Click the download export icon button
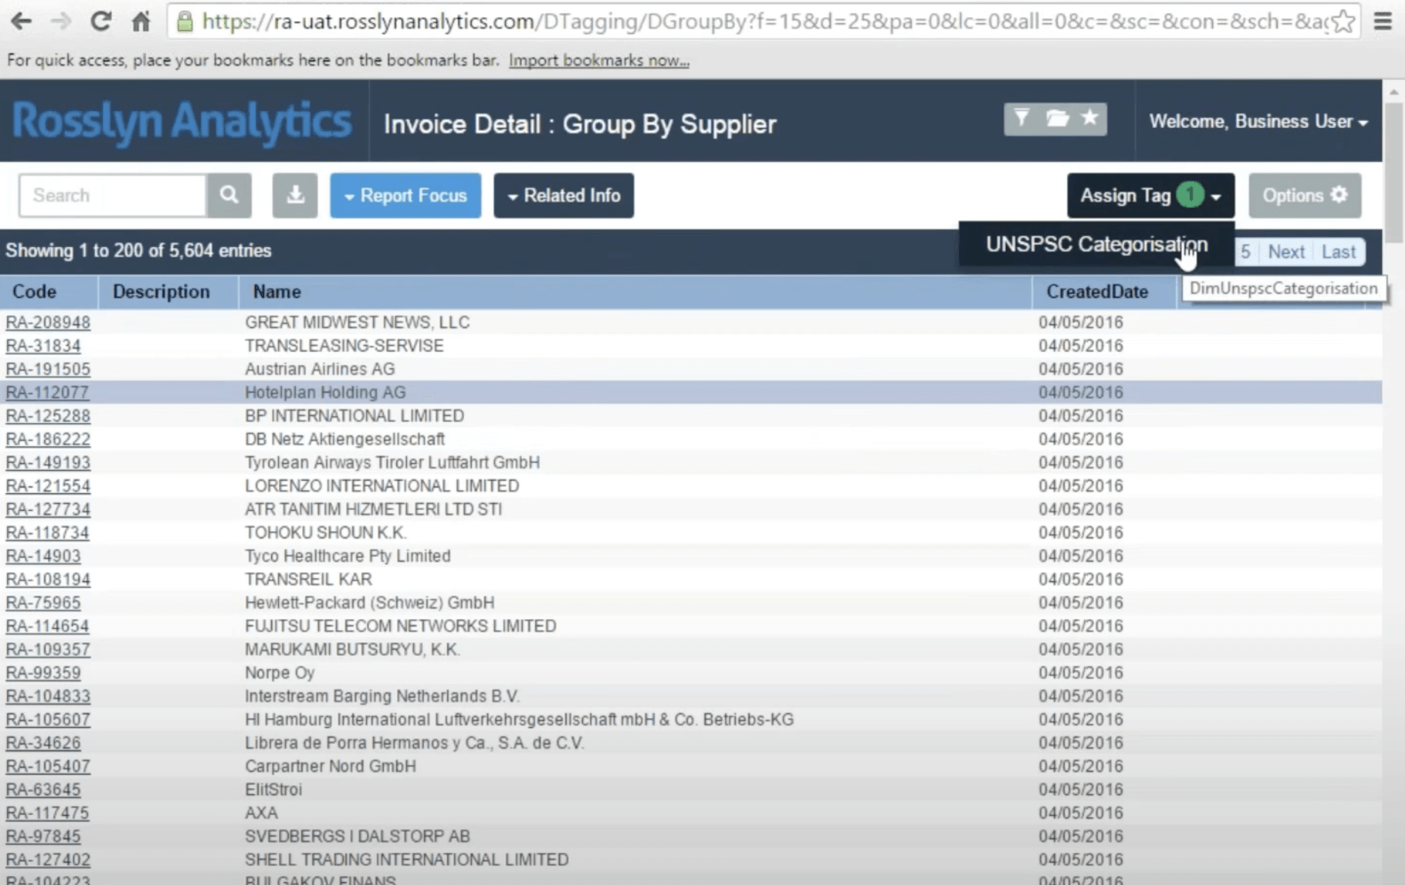The width and height of the screenshot is (1405, 885). (x=295, y=195)
